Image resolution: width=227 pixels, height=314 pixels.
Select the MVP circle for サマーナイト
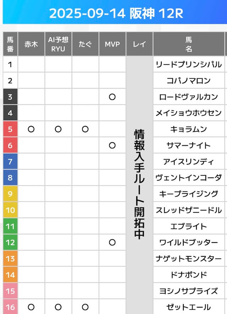112,145
